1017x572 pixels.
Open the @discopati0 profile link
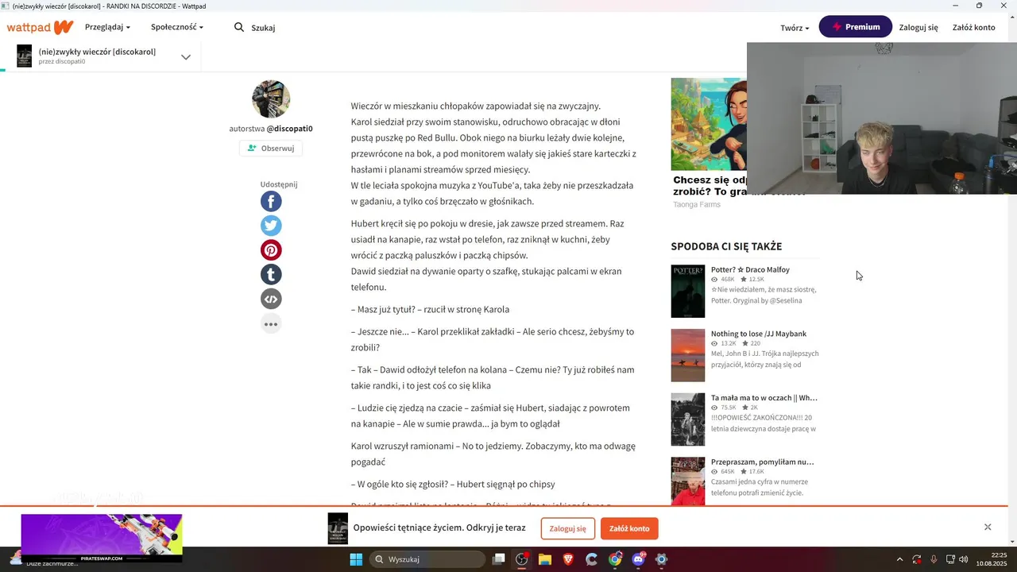coord(289,129)
